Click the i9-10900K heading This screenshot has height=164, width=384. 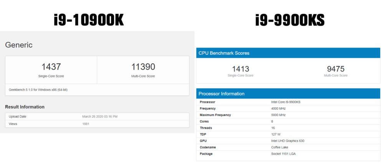89,20
